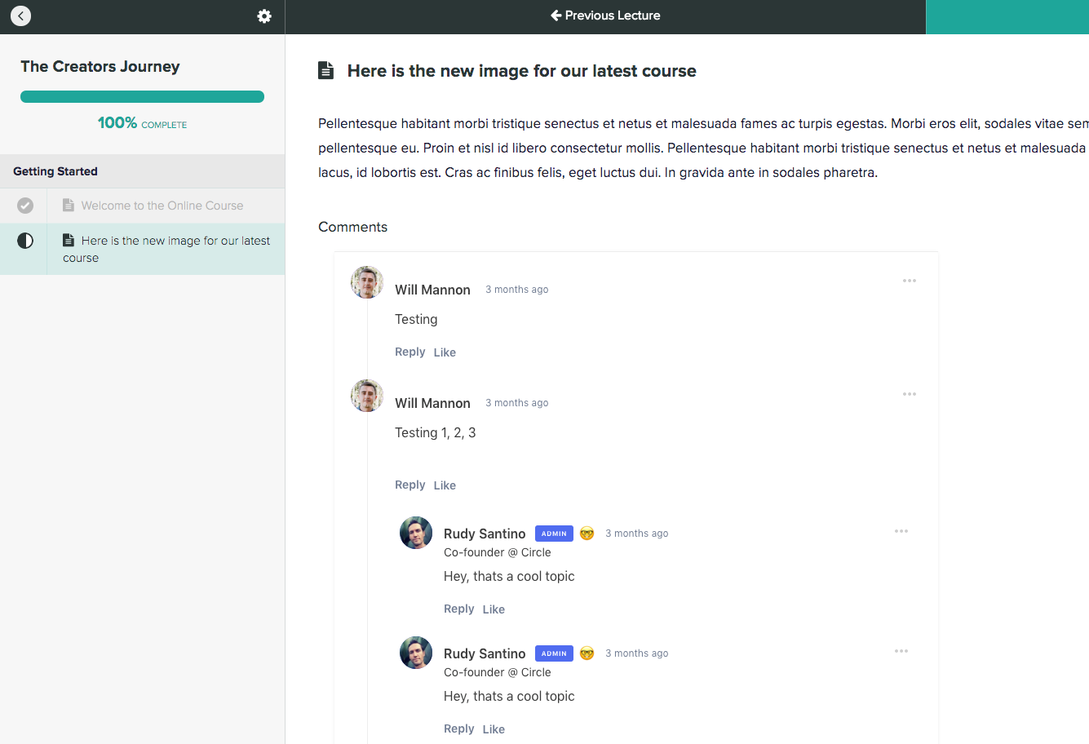Click the 100% course progress bar
This screenshot has width=1089, height=744.
click(x=142, y=96)
